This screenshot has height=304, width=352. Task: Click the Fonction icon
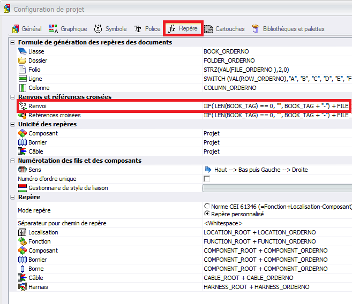coord(22,241)
